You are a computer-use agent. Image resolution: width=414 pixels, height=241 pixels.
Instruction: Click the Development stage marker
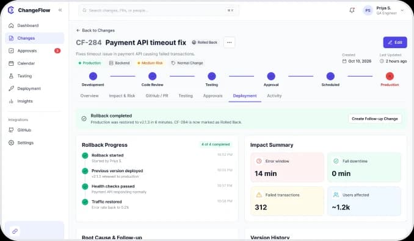click(93, 76)
